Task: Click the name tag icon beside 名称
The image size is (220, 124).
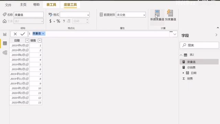Action: tap(4, 14)
